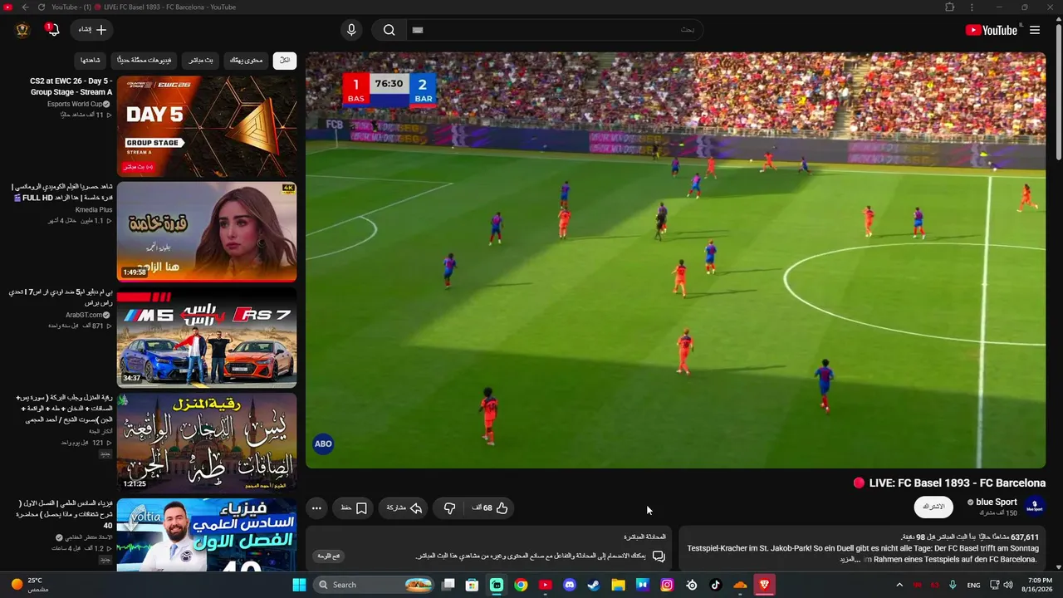
Task: Open the فيزياء السادس العلمي video thumbnail
Action: click(207, 534)
